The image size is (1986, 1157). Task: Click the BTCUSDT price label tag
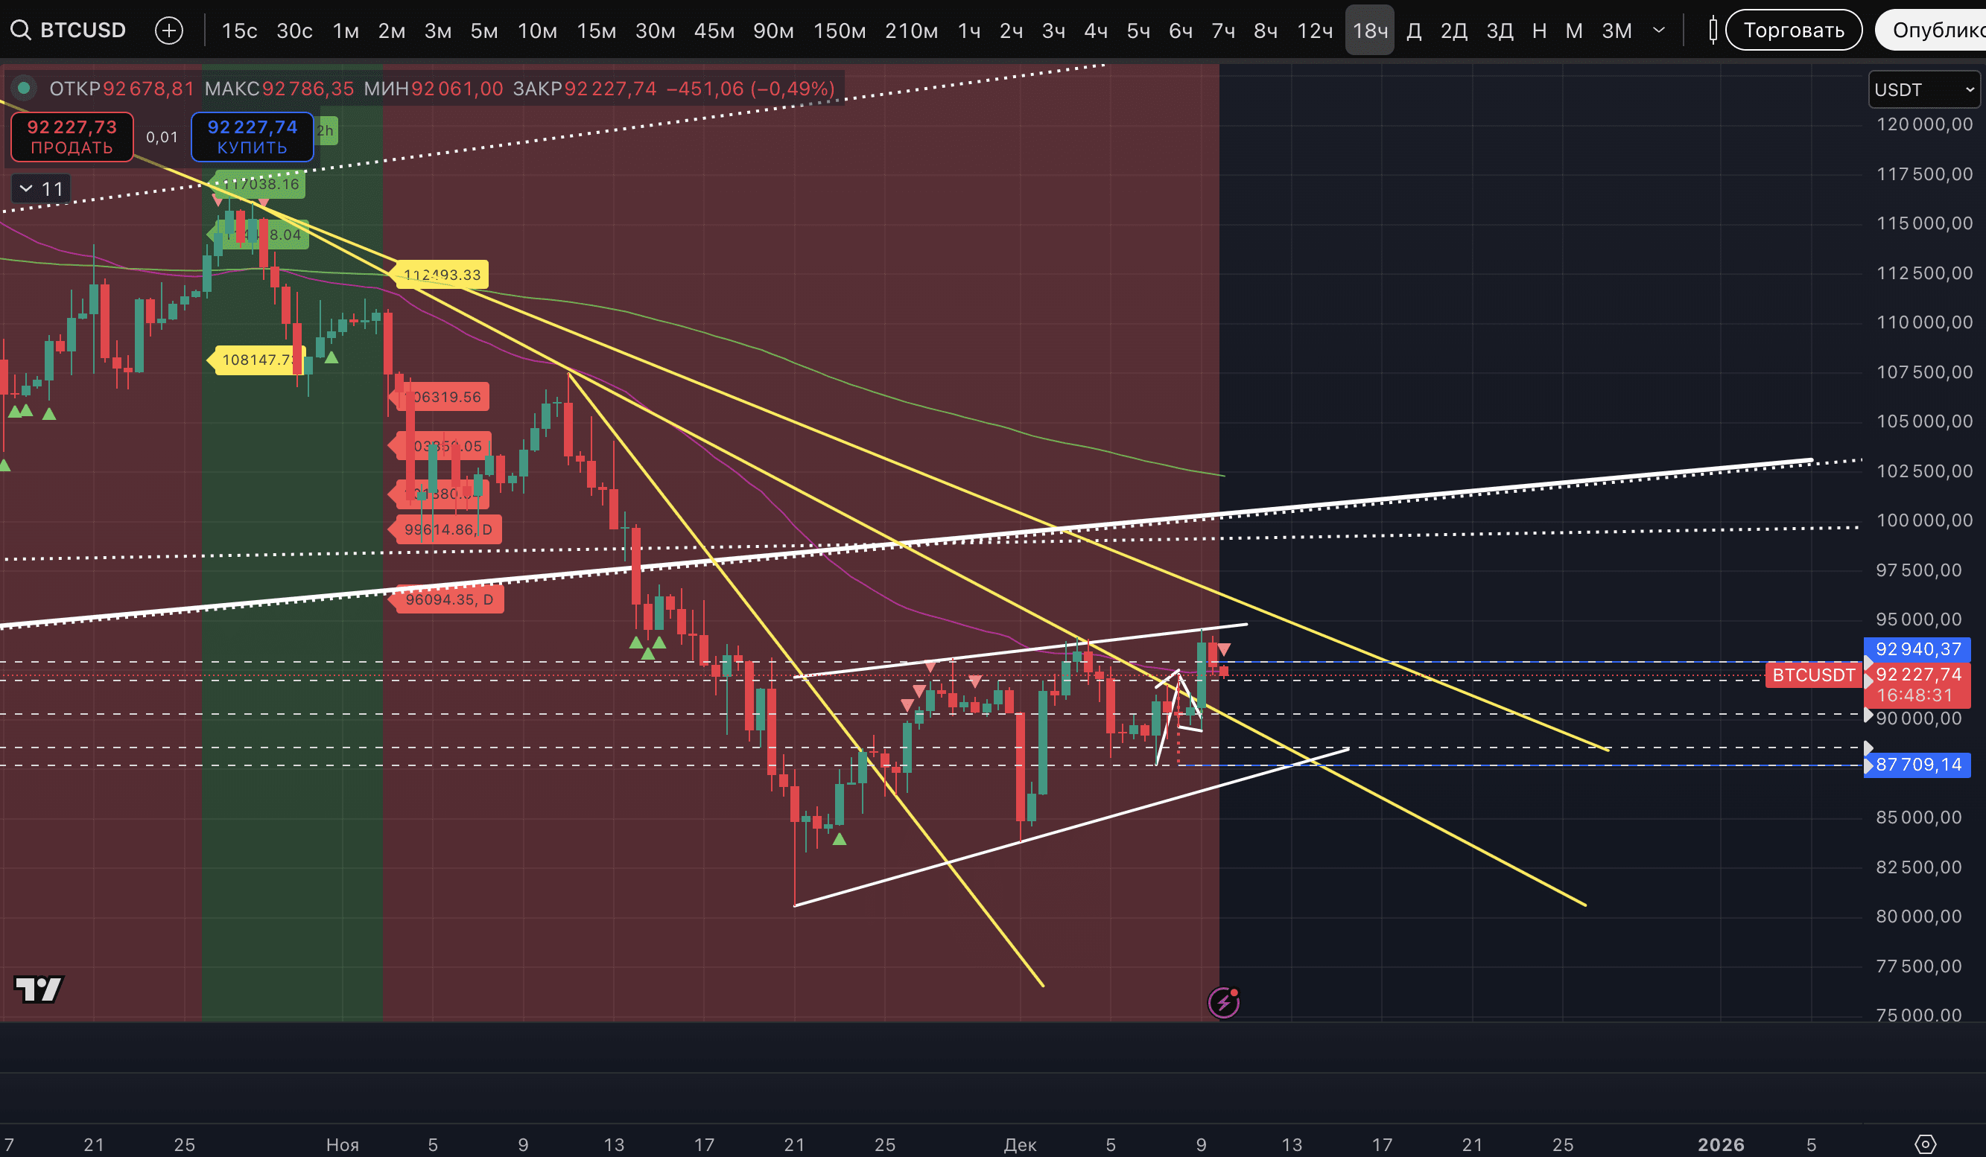[x=1812, y=675]
